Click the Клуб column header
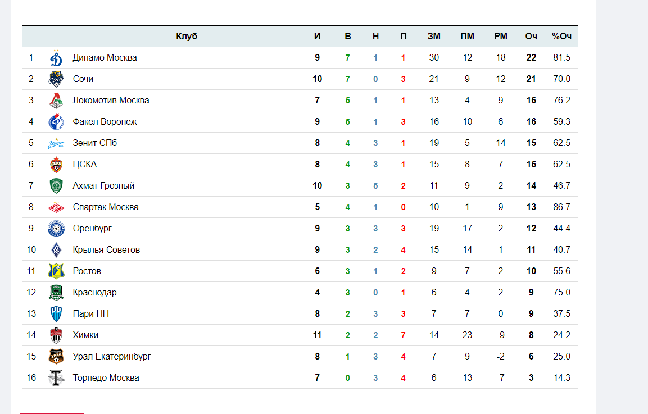Image resolution: width=648 pixels, height=414 pixels. pyautogui.click(x=187, y=37)
